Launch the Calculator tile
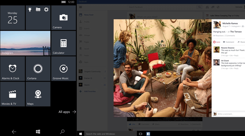This screenshot has height=136, width=245. click(x=63, y=43)
